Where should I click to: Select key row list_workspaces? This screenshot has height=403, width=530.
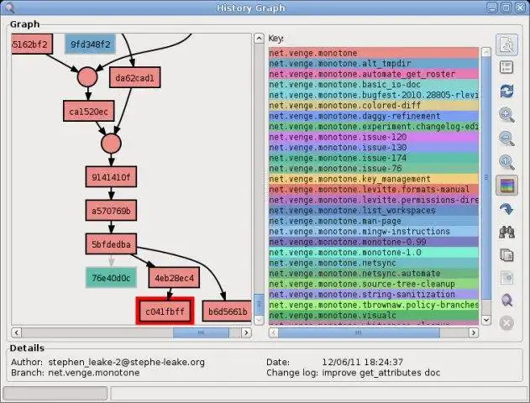[374, 211]
